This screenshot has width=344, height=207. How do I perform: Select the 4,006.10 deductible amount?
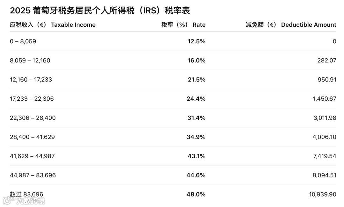(324, 137)
